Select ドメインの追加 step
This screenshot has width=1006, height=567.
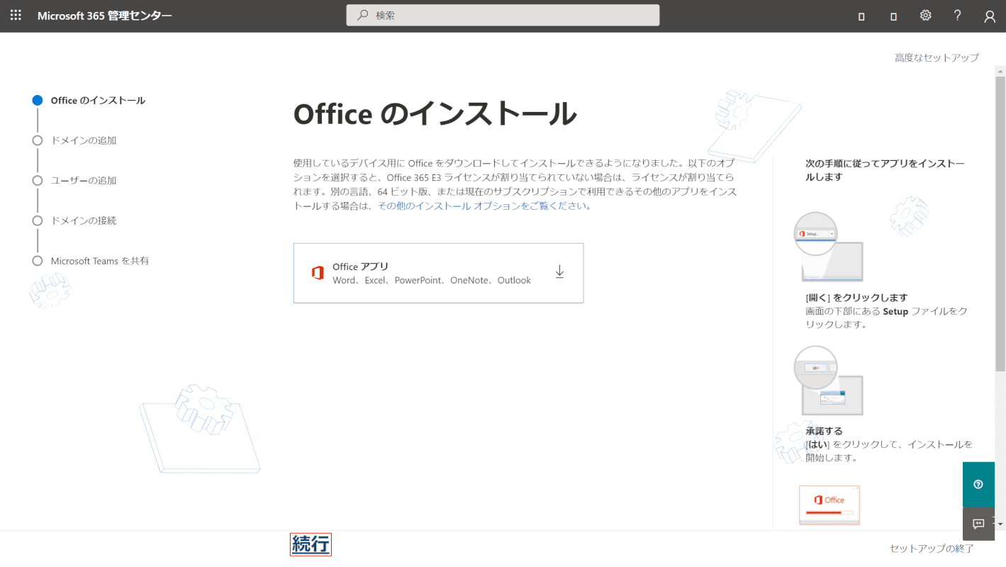[84, 140]
